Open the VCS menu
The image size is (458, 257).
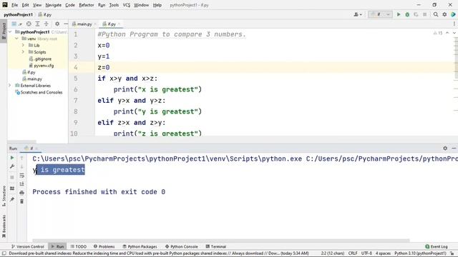126,5
